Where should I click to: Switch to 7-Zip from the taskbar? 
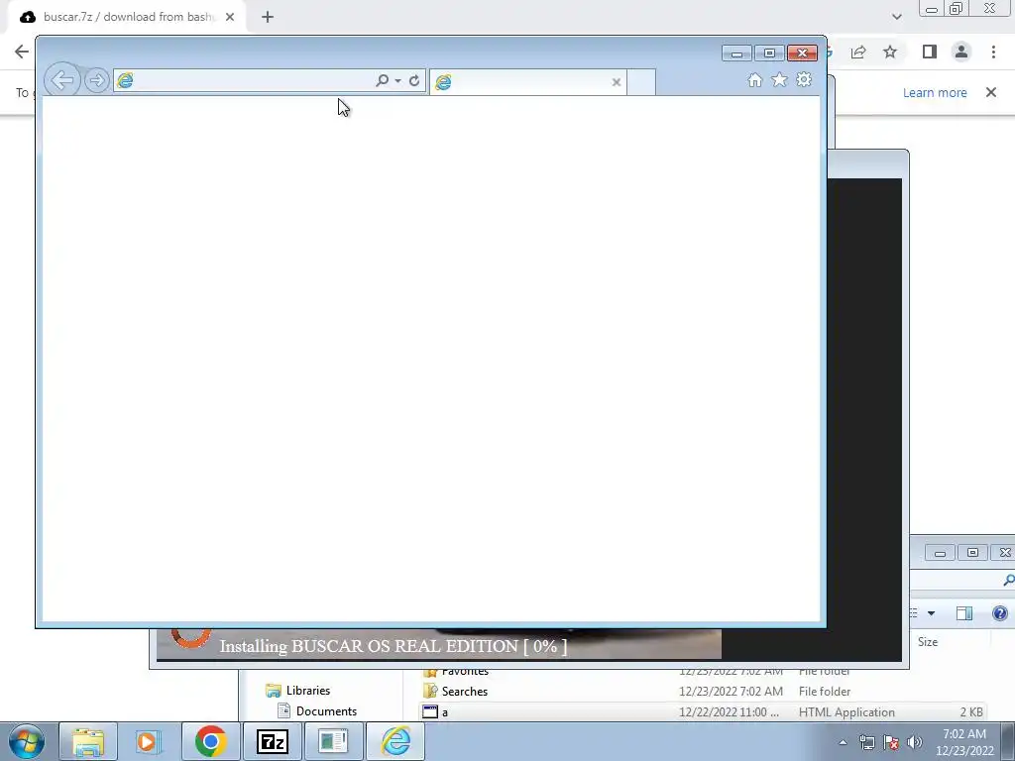272,741
